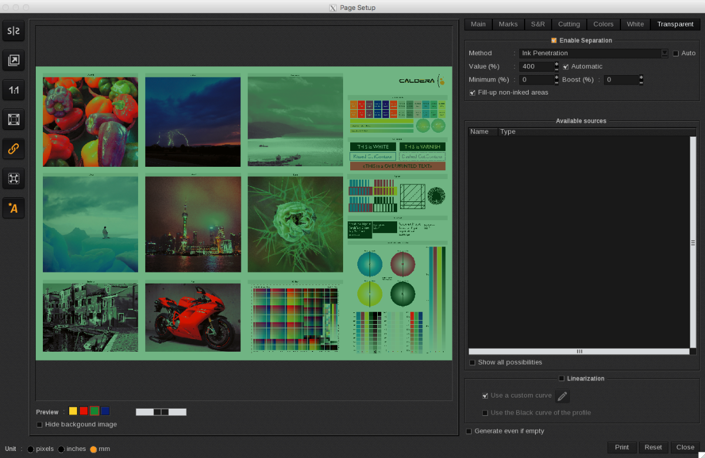Click the orange starred A icon
The height and width of the screenshot is (458, 705).
coord(14,208)
